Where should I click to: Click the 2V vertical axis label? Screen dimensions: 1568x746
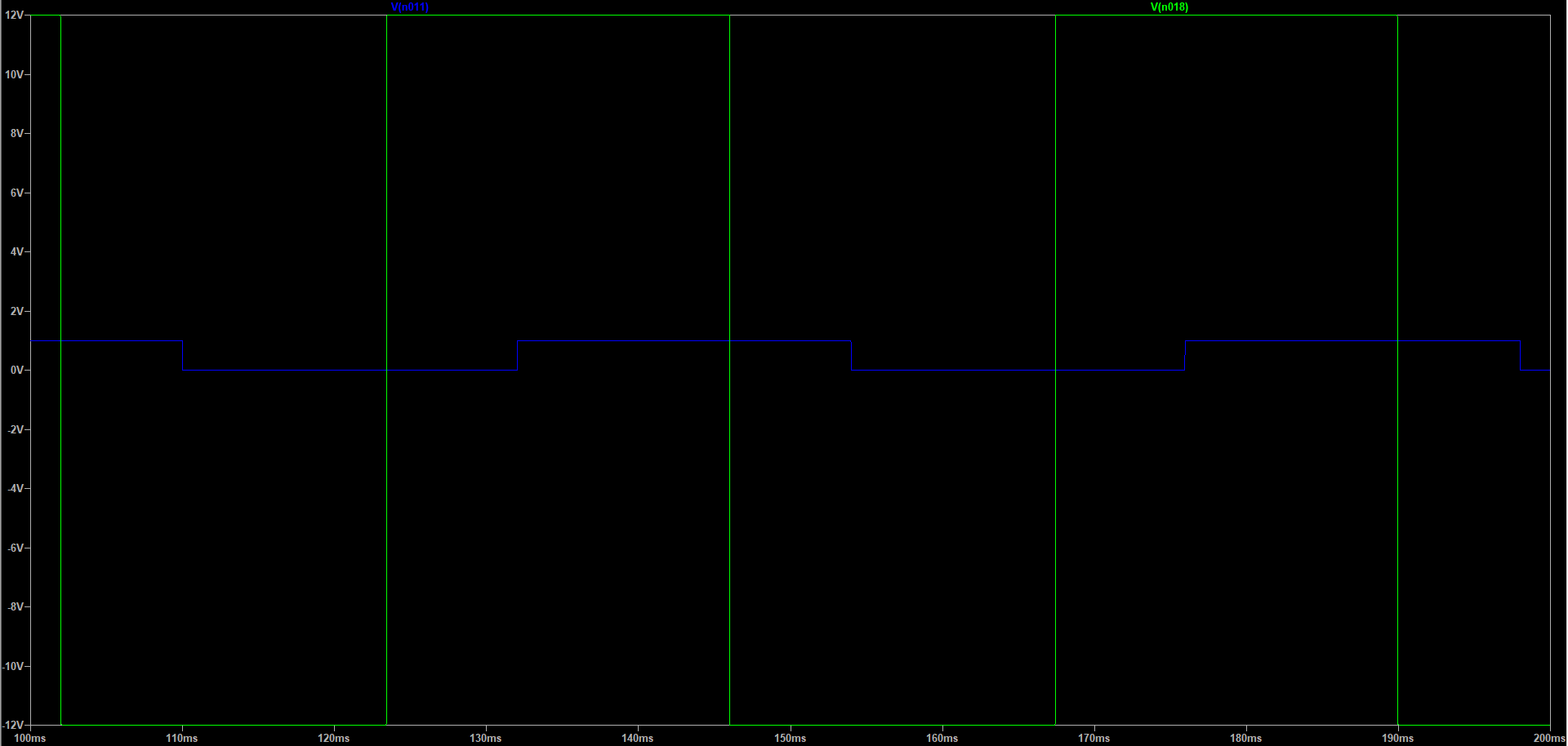point(17,311)
